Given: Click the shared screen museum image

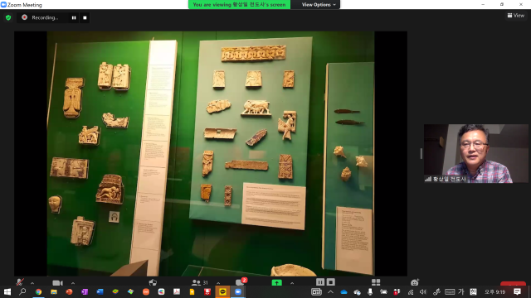Looking at the screenshot, I should 211,153.
